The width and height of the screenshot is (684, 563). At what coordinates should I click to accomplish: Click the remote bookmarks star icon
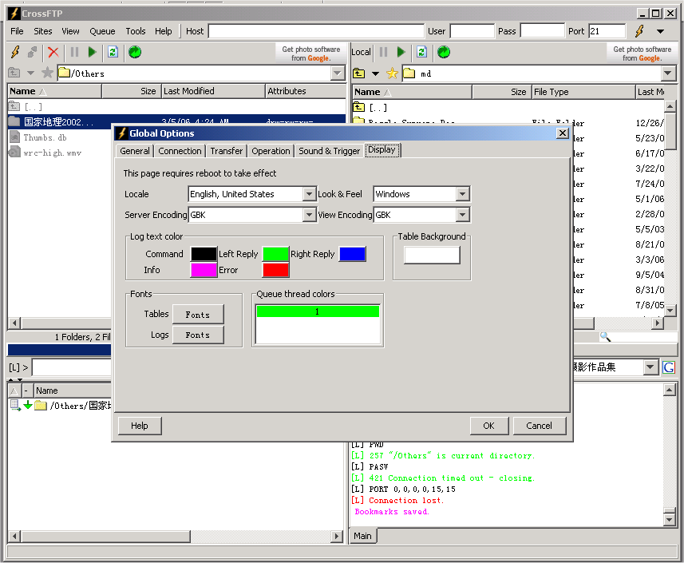pos(47,73)
